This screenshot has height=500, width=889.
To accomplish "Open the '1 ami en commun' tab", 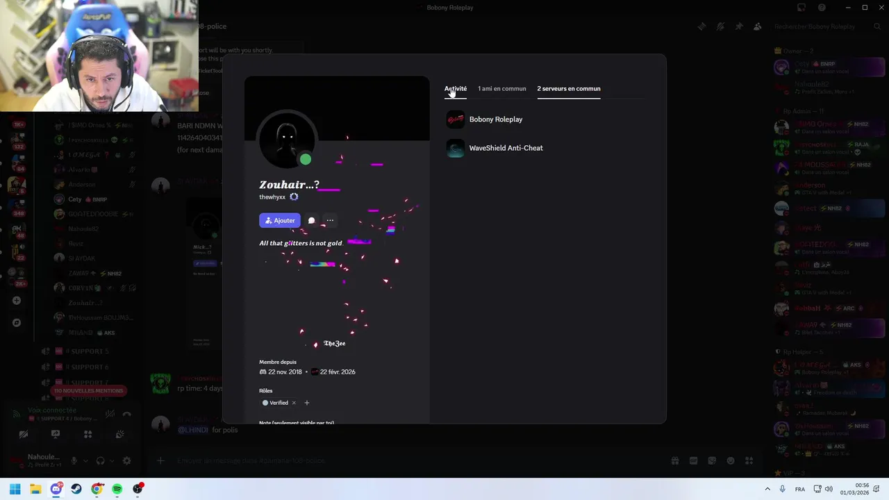I will click(x=501, y=89).
